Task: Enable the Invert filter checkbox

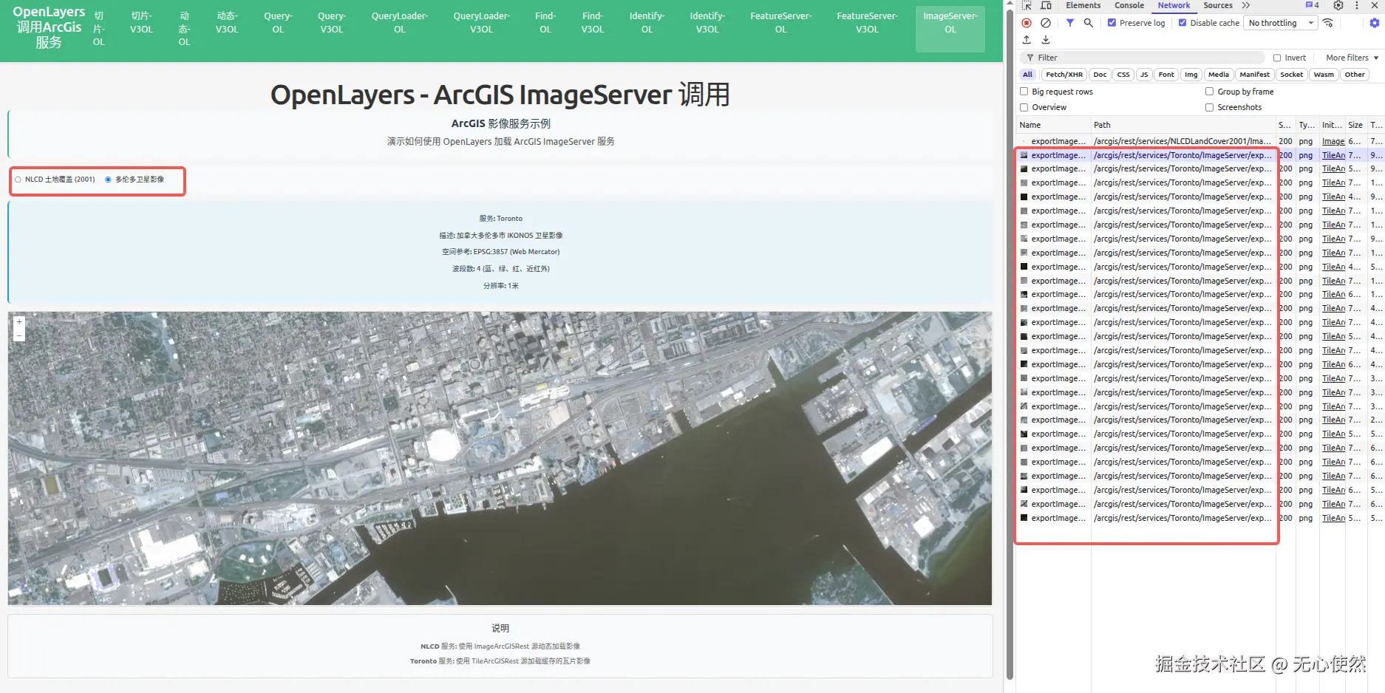Action: 1276,58
